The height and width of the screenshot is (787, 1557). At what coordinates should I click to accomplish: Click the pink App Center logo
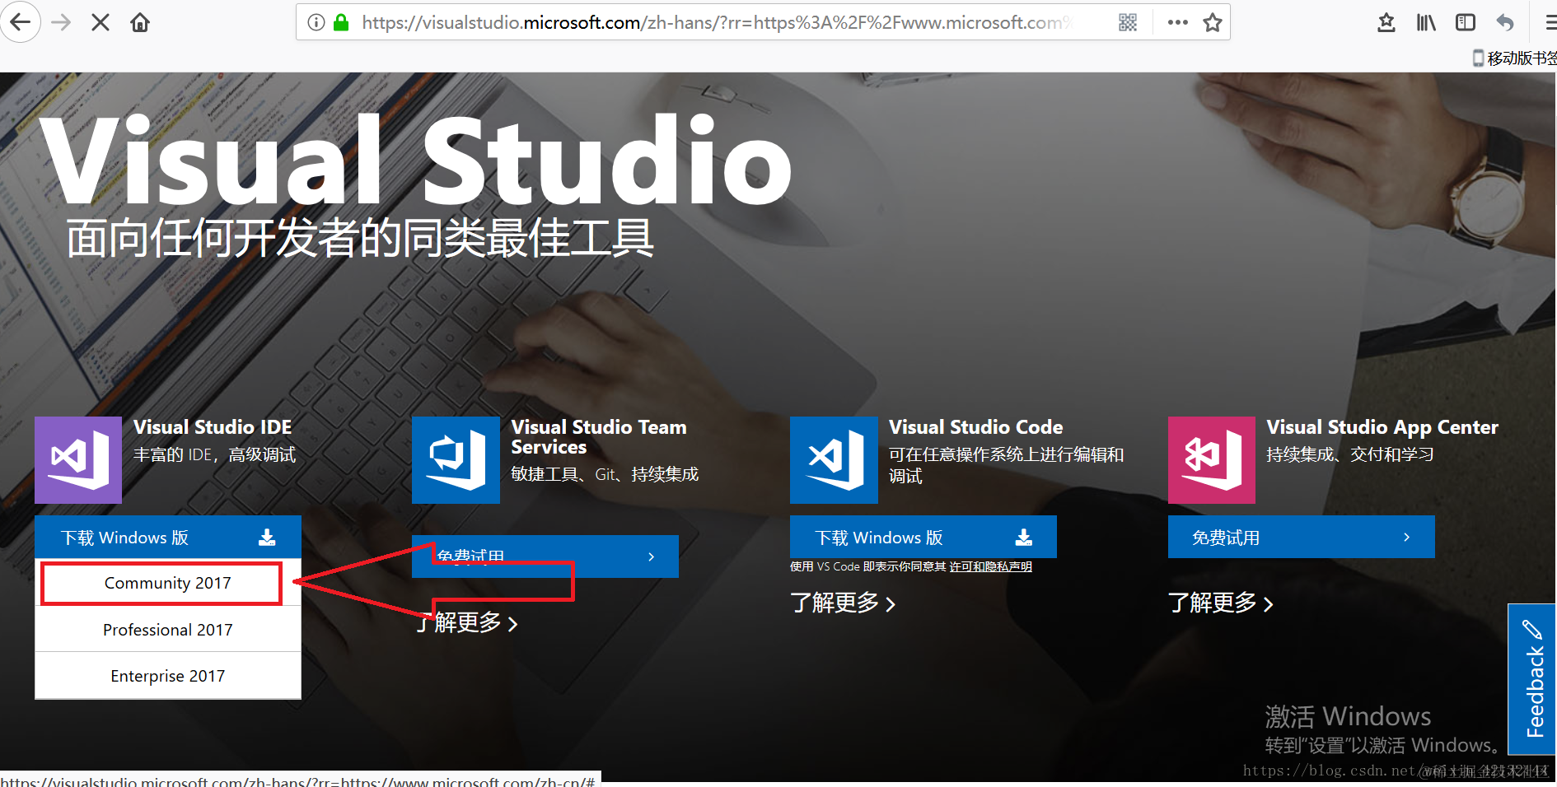pyautogui.click(x=1212, y=460)
